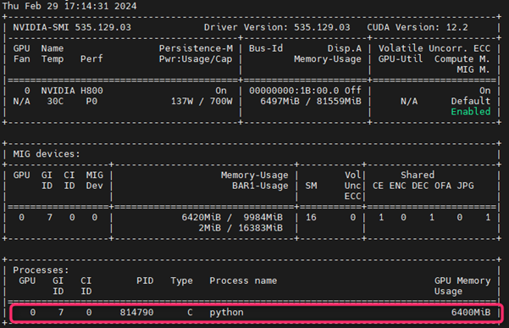Click the MIG devices: section title

(x=47, y=154)
